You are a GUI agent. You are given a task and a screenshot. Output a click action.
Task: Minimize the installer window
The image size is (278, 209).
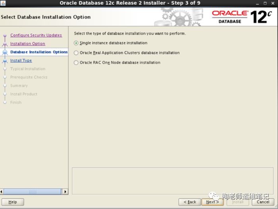pyautogui.click(x=257, y=3)
